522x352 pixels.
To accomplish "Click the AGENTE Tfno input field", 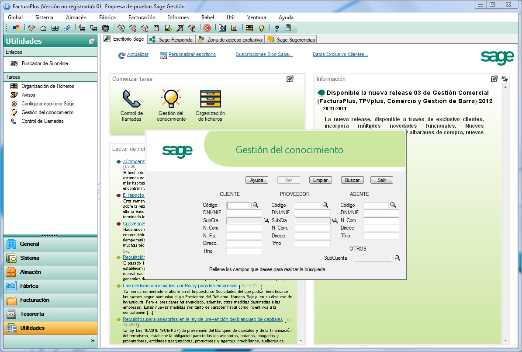I will point(381,236).
